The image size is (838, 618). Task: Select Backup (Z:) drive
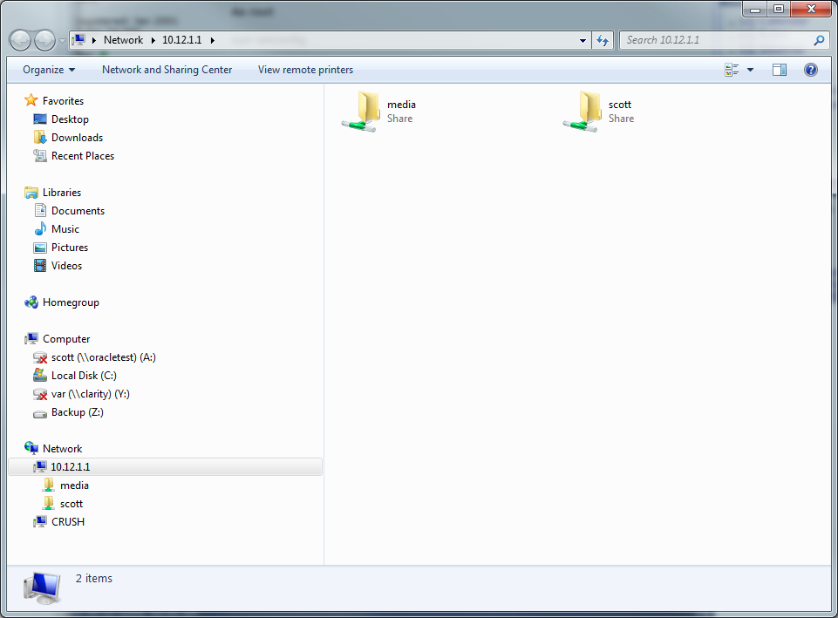pyautogui.click(x=77, y=412)
